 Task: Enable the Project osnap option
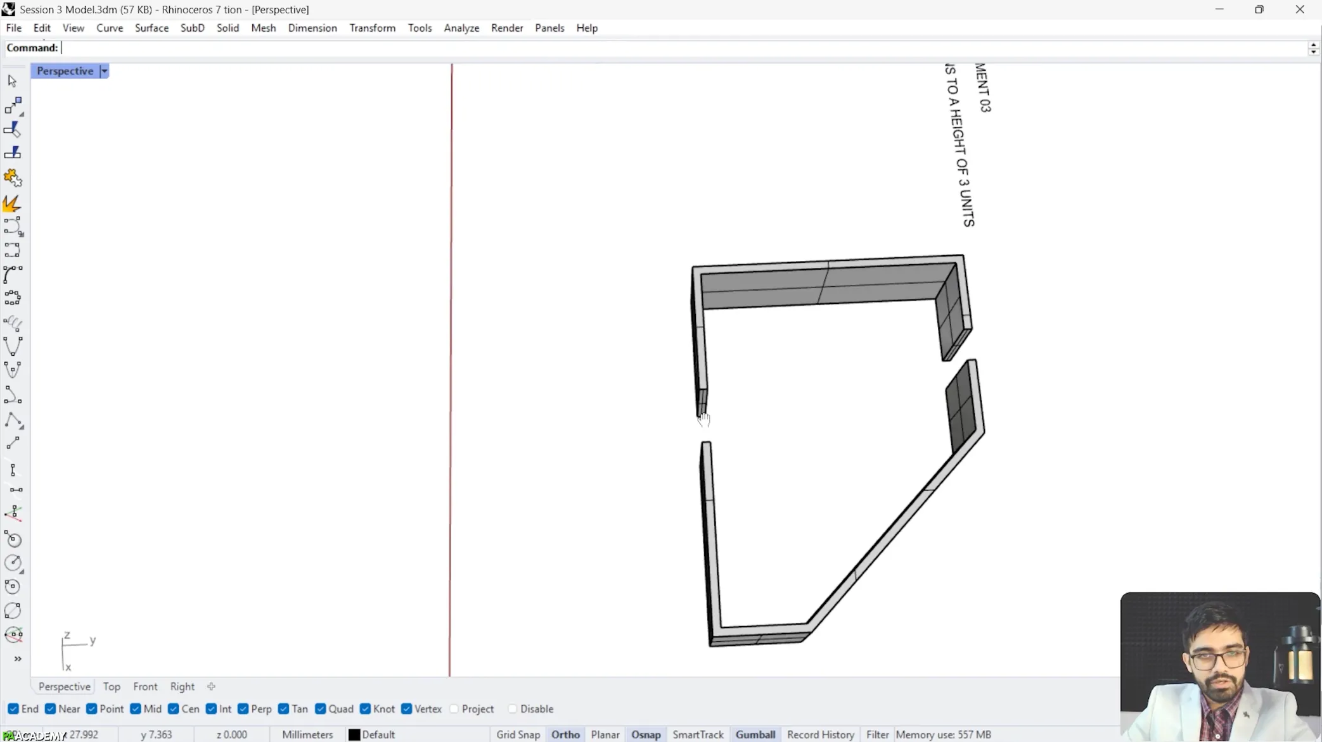(x=454, y=708)
